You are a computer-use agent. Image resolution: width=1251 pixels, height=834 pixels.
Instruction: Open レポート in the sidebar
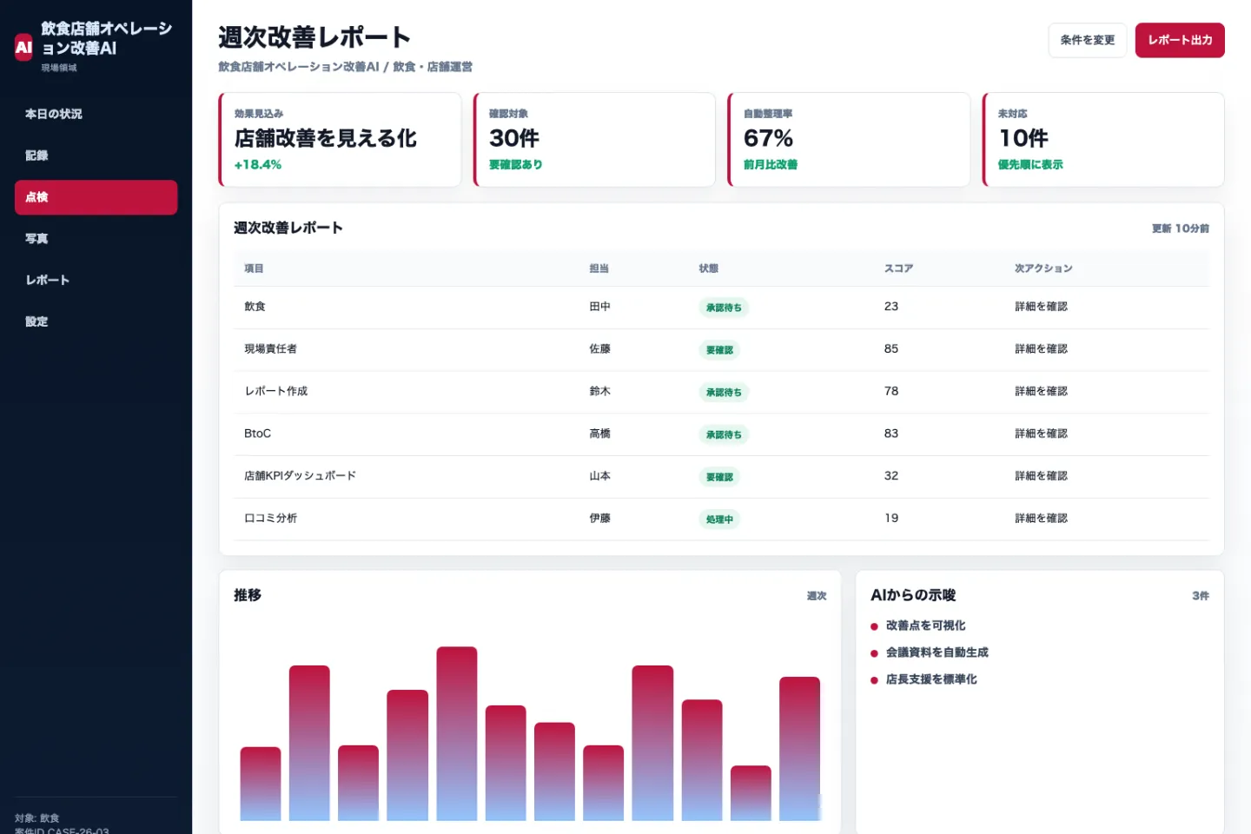[96, 280]
